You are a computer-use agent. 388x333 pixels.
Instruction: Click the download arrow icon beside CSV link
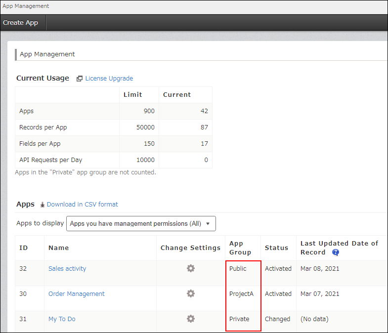pos(43,205)
